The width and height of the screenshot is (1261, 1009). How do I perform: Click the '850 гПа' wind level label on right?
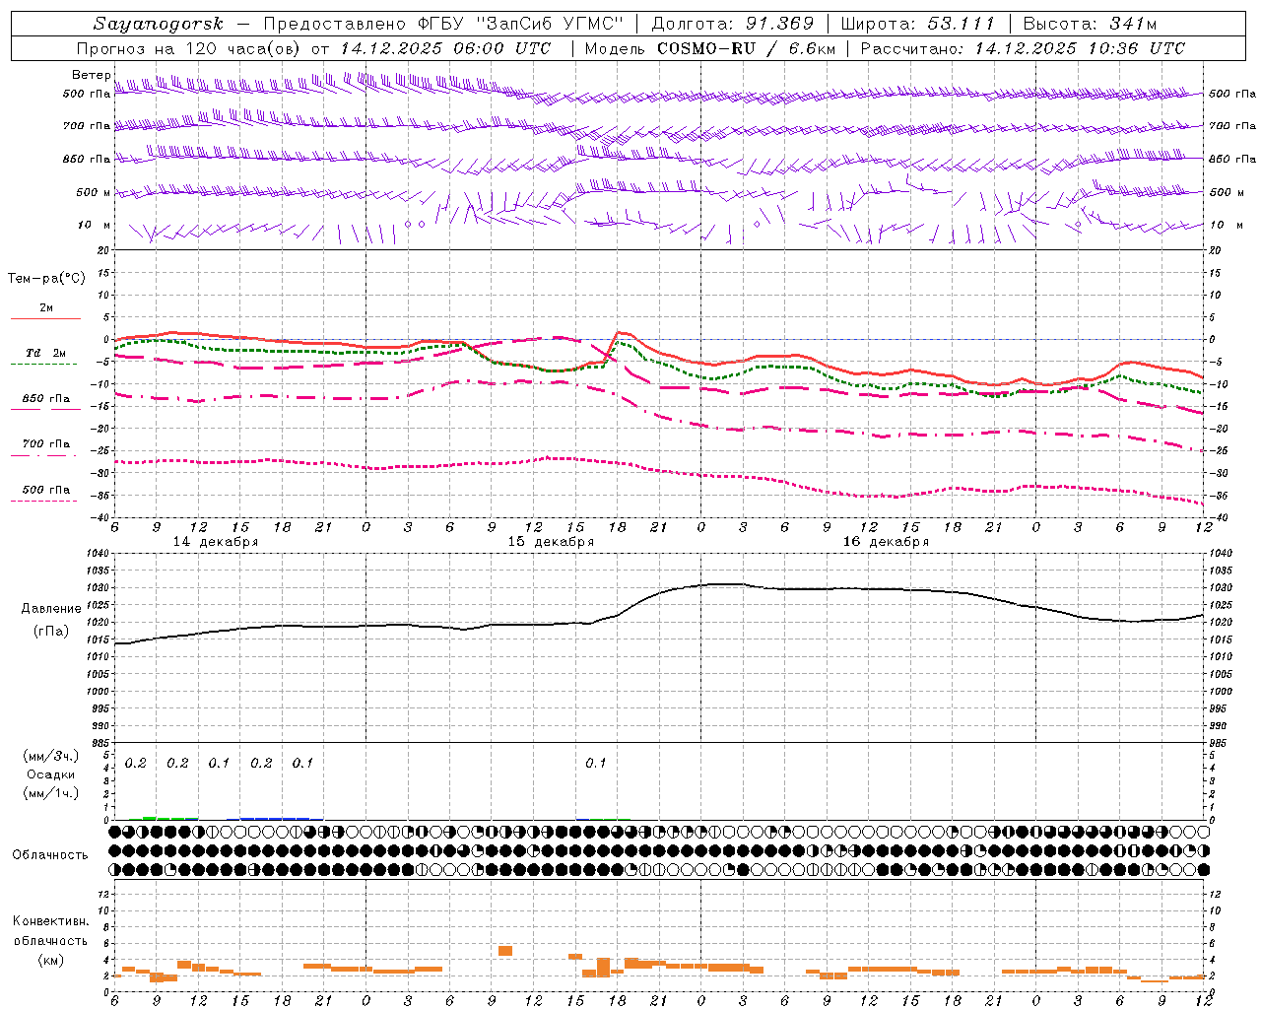coord(1232,159)
